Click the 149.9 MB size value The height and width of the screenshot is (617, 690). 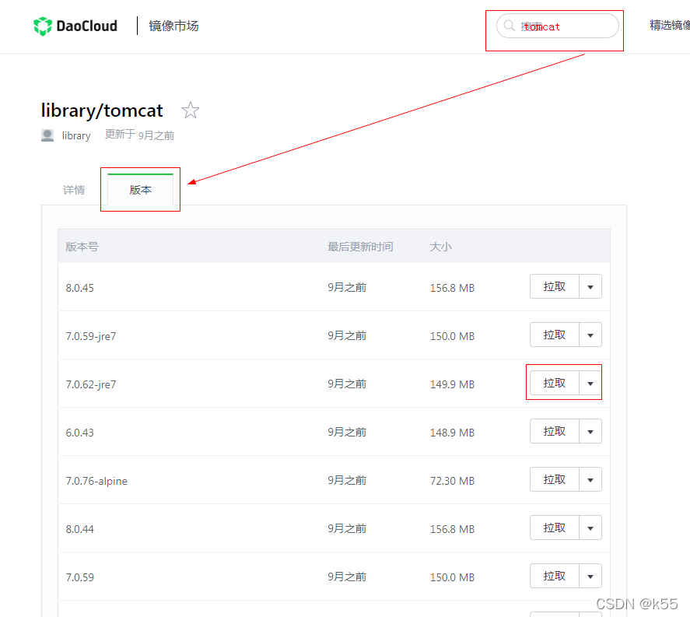point(452,384)
